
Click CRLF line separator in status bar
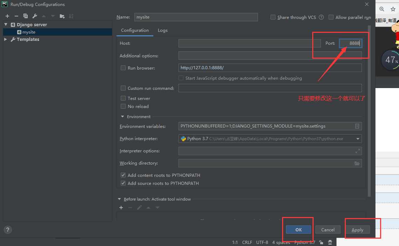point(247,243)
